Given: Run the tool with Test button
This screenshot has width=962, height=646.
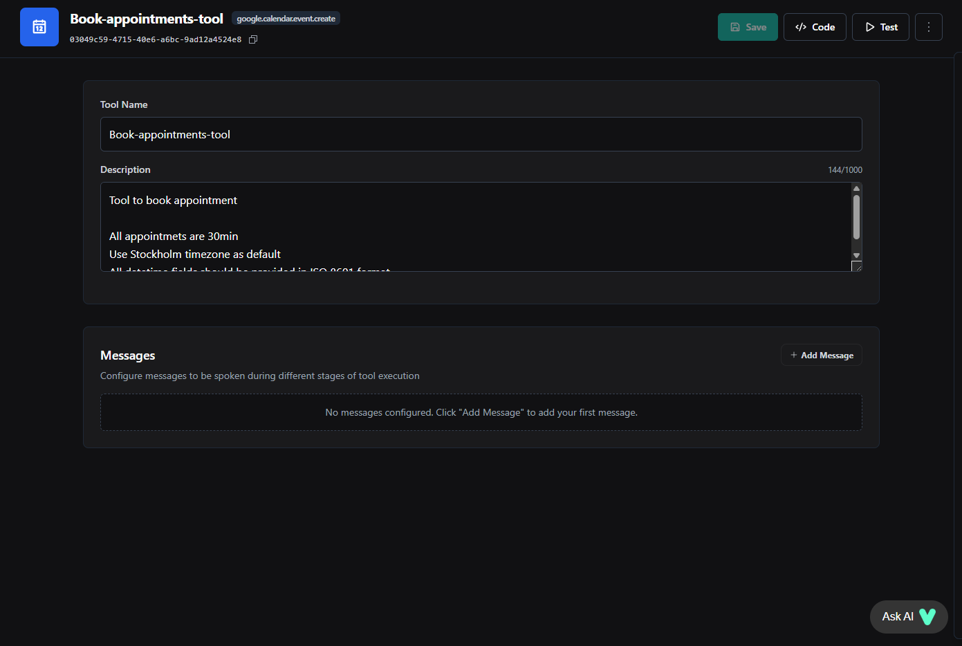Looking at the screenshot, I should tap(880, 27).
